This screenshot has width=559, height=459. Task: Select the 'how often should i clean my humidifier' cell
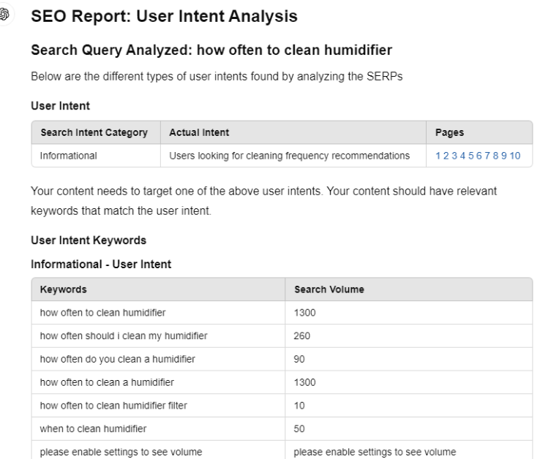(158, 335)
